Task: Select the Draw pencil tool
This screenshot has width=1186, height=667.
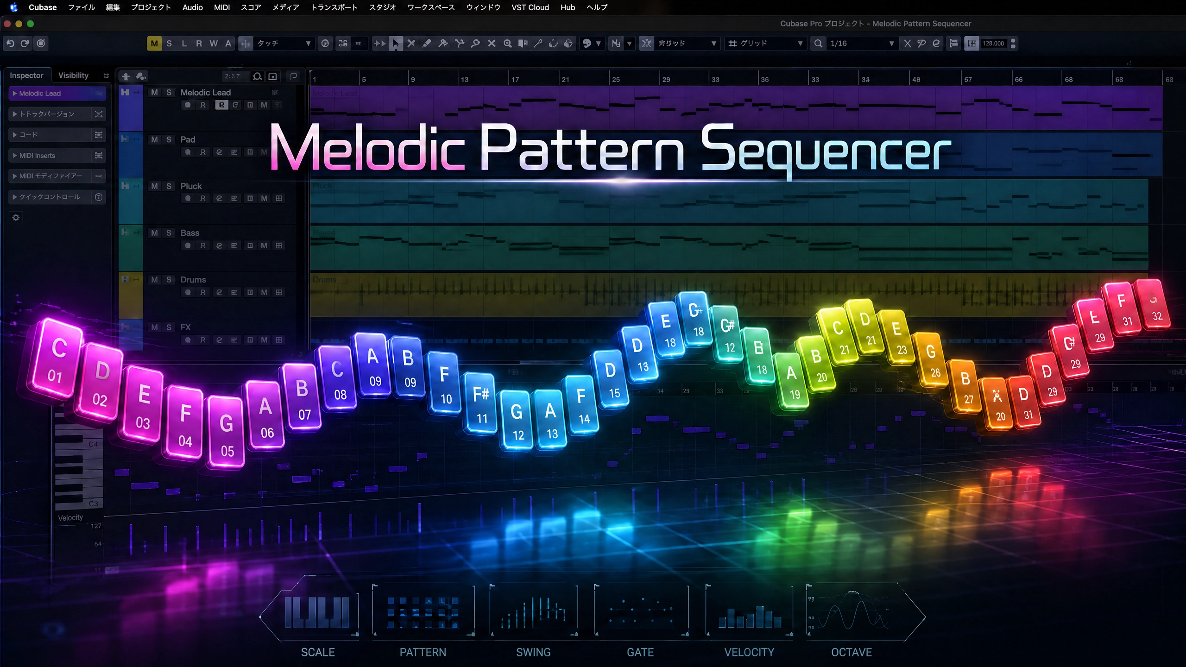Action: click(x=427, y=44)
